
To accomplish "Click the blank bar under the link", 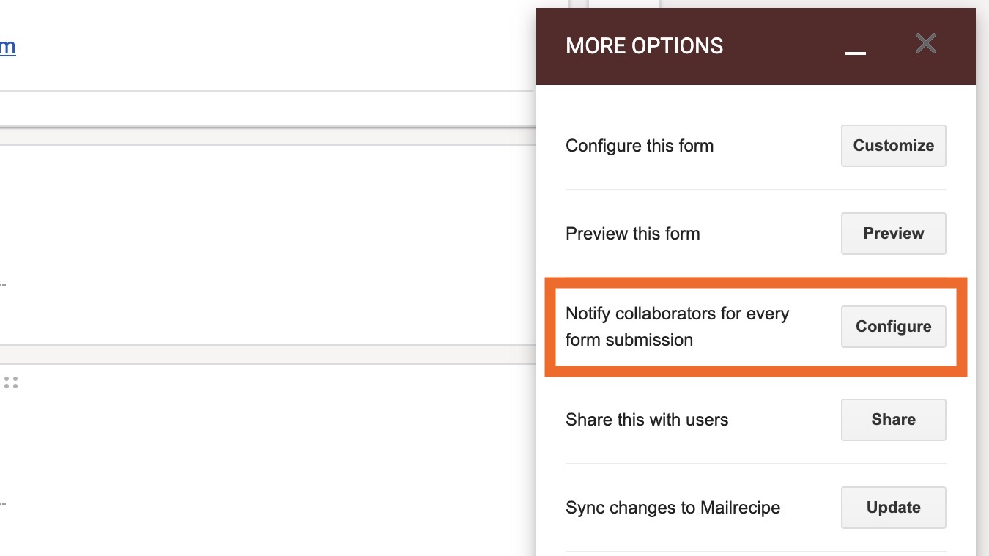I will [x=264, y=109].
